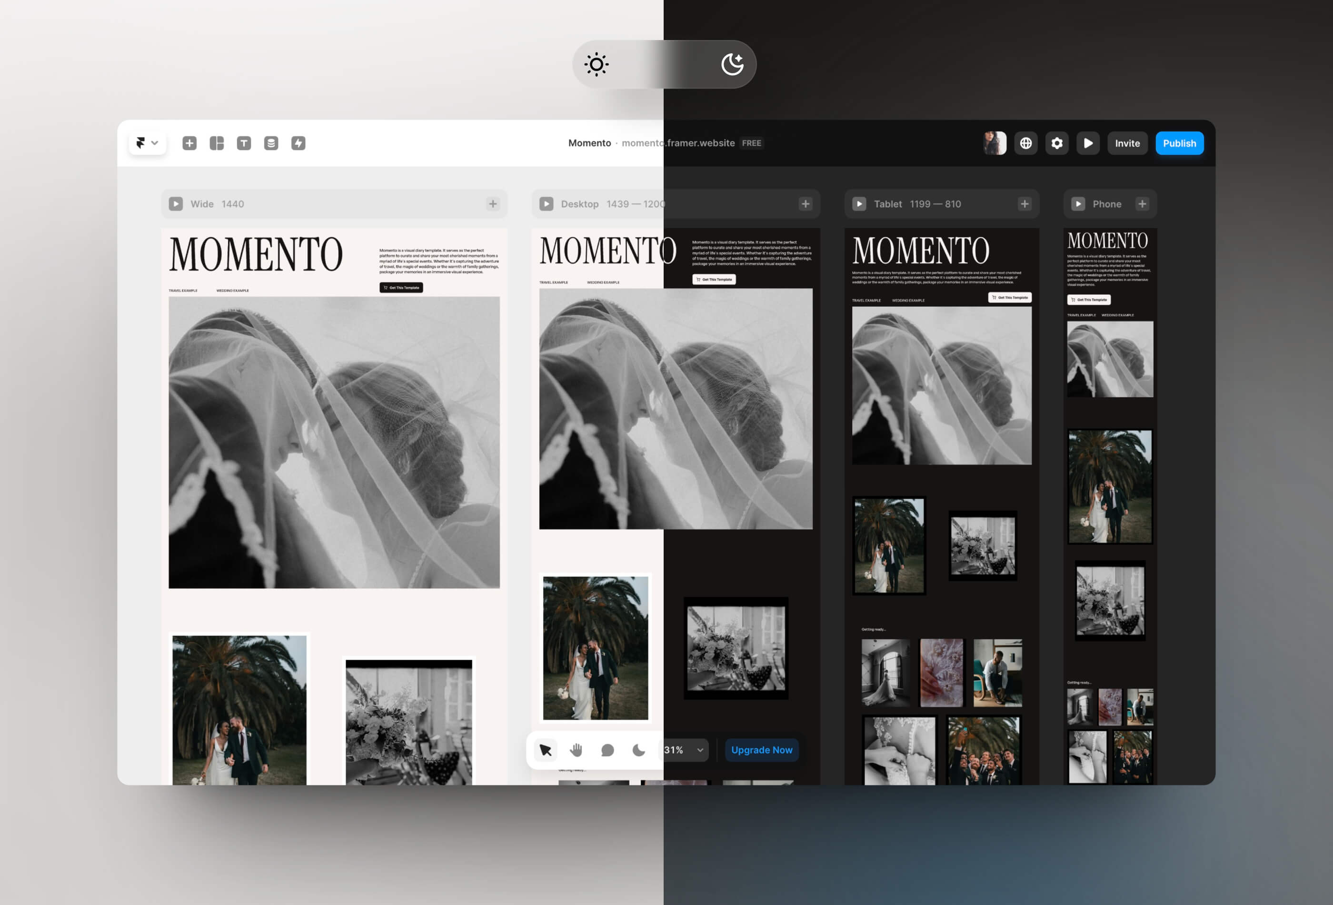Open the CMS panel (database icon)
Screen dimensions: 1333x905
tap(271, 143)
